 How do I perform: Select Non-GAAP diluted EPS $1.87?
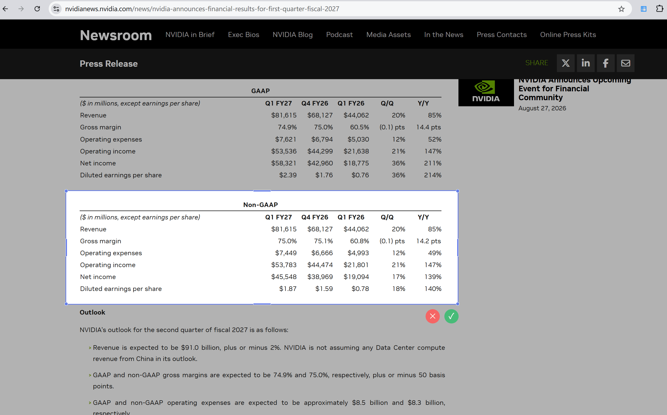(288, 289)
